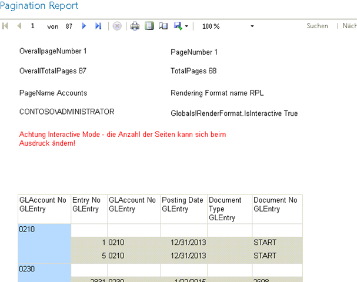This screenshot has height=282, width=357.
Task: Toggle the print layout view icon
Action: [149, 26]
